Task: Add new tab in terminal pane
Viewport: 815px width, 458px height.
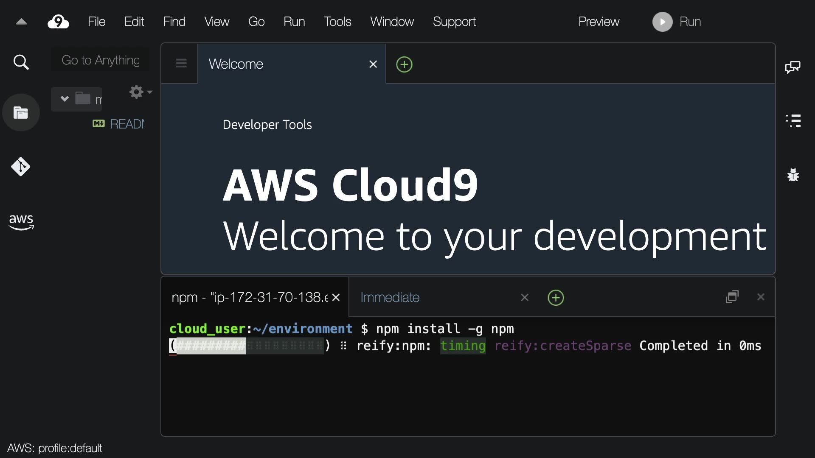Action: click(556, 298)
